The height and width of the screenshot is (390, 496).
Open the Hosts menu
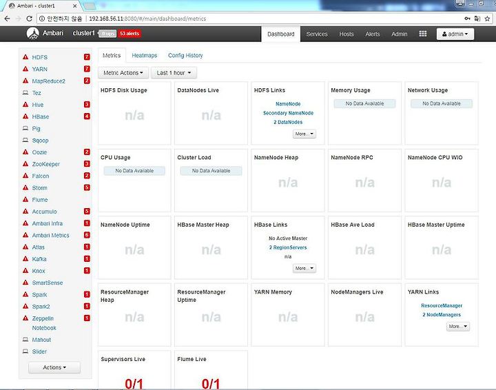tap(347, 34)
